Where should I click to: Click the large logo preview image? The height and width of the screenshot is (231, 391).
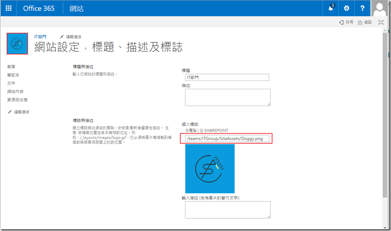210,168
